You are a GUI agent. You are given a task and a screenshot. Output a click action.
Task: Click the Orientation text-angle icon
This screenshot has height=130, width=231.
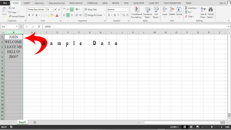pos(77,9)
